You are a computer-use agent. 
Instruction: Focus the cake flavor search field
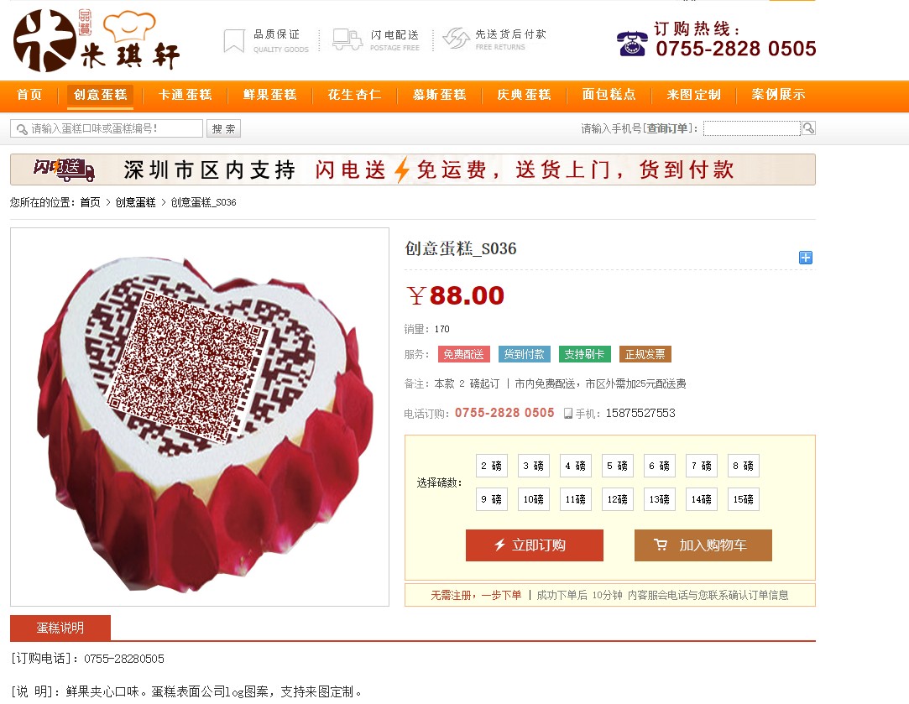(x=107, y=128)
